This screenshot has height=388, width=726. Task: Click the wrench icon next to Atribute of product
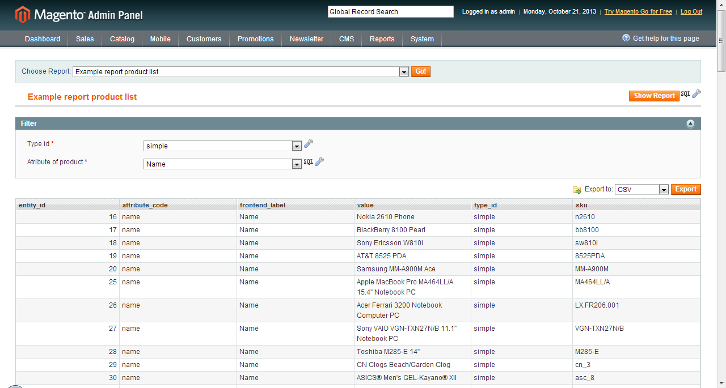(x=319, y=162)
